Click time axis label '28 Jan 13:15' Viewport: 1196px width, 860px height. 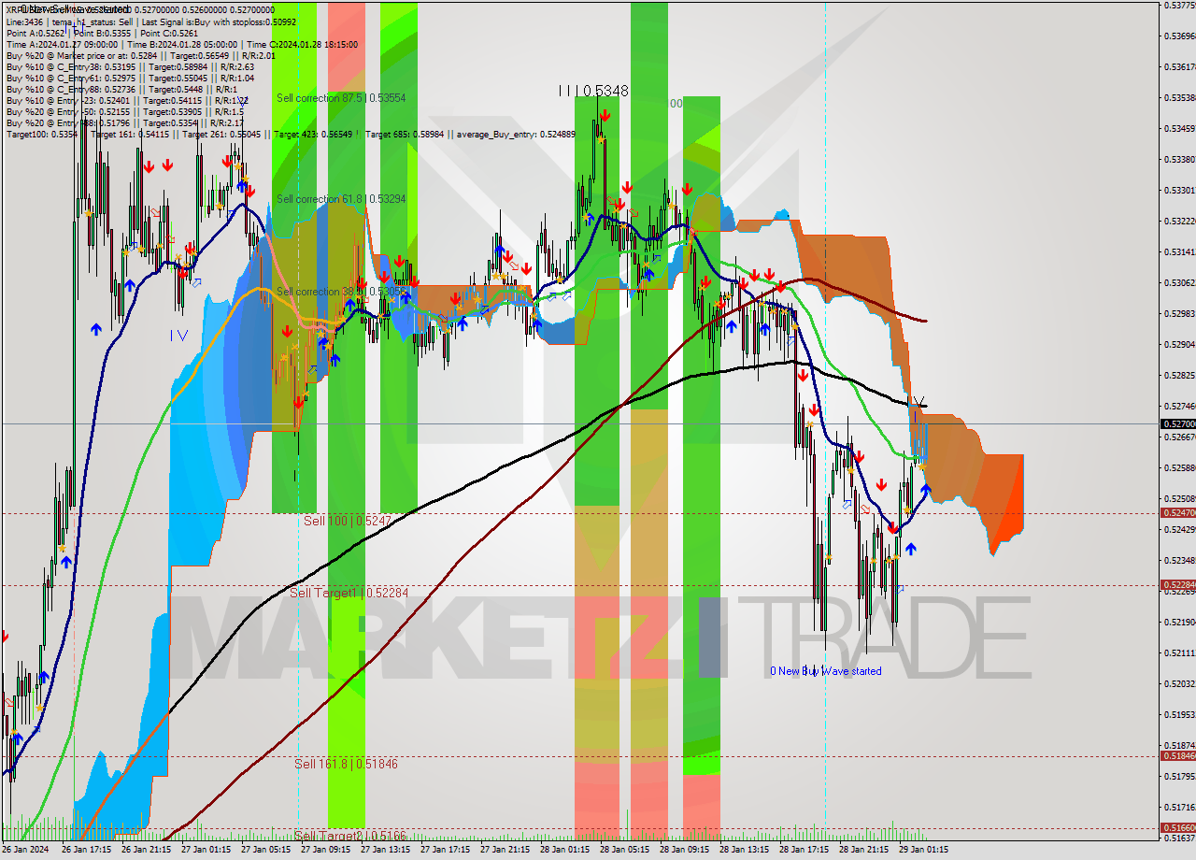(x=744, y=850)
